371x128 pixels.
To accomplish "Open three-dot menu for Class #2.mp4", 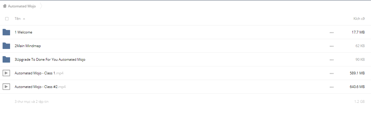I will (x=332, y=87).
